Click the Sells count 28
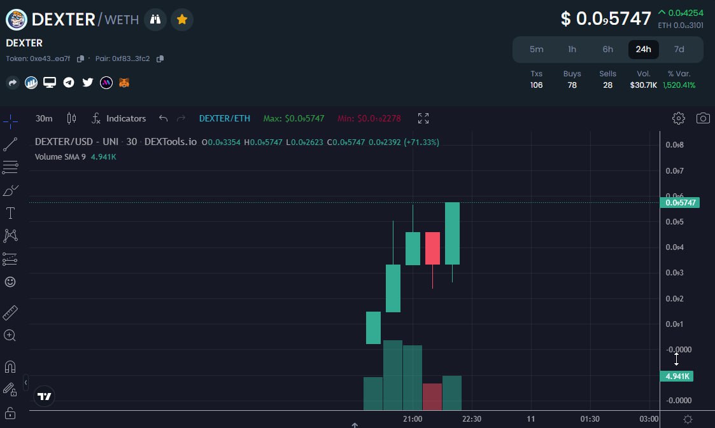 [608, 85]
